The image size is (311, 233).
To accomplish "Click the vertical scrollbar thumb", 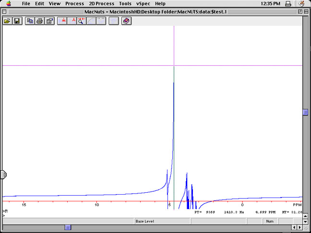I will click(305, 112).
